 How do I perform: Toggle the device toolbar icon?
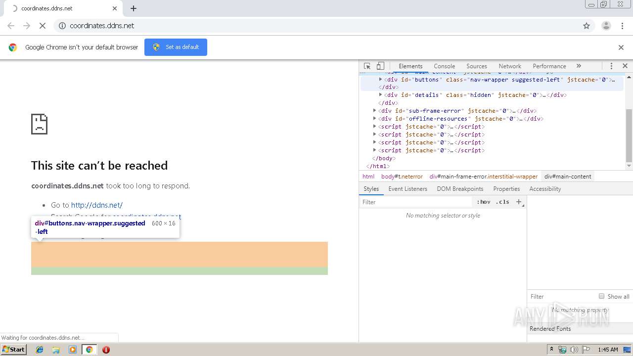[x=380, y=66]
